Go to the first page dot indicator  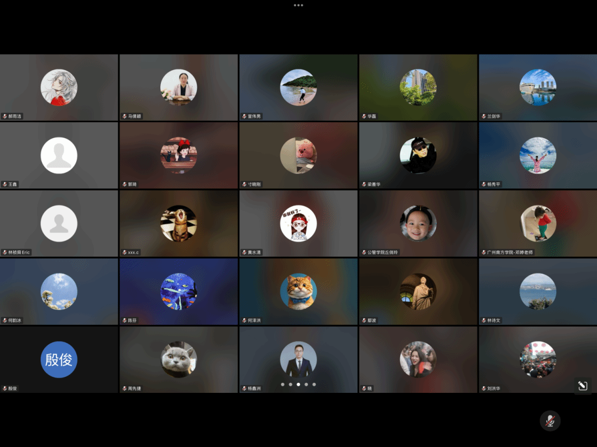point(282,384)
